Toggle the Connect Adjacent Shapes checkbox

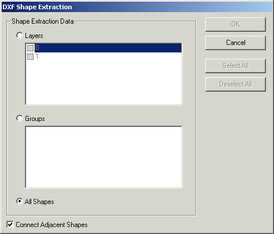click(10, 224)
